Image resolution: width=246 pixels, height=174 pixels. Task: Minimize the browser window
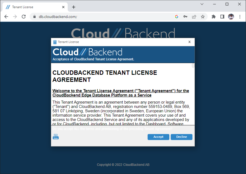click(x=214, y=4)
